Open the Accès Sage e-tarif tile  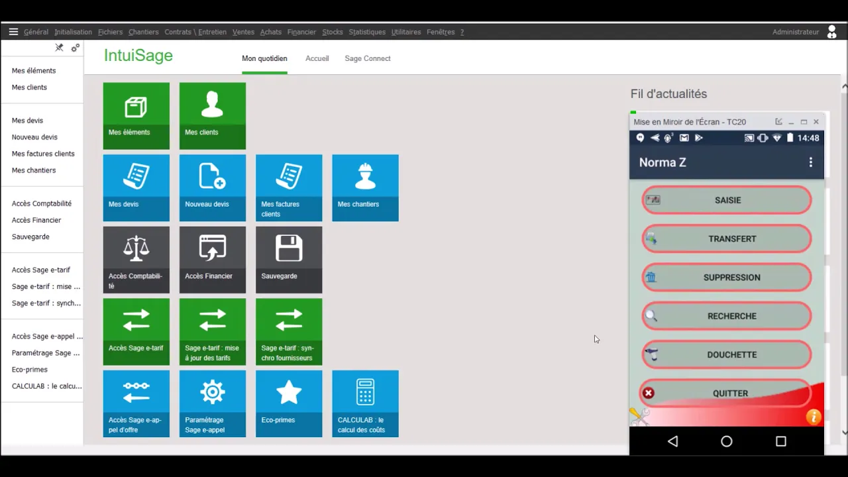pyautogui.click(x=136, y=332)
